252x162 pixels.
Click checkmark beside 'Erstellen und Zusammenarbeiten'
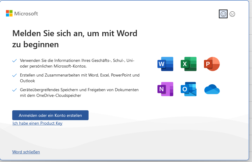coord(15,75)
